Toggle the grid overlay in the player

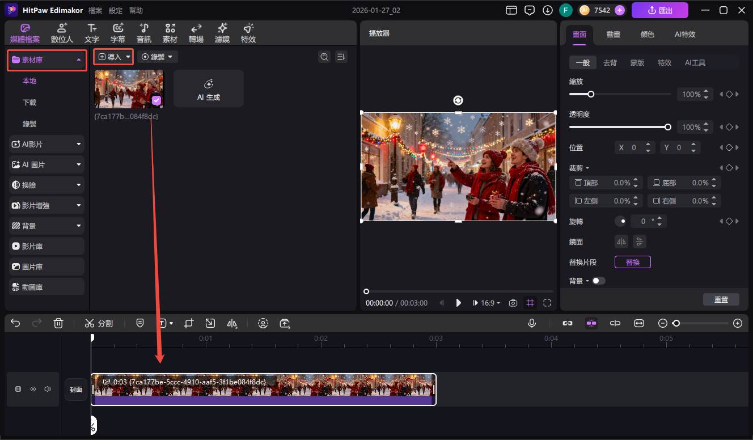click(530, 302)
